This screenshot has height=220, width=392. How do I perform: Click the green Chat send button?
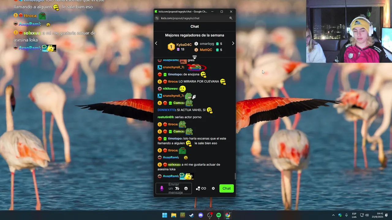coord(227,189)
